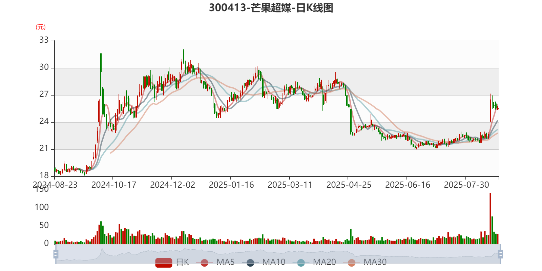Click the 24 price axis label
The image size is (542, 271).
[44, 121]
